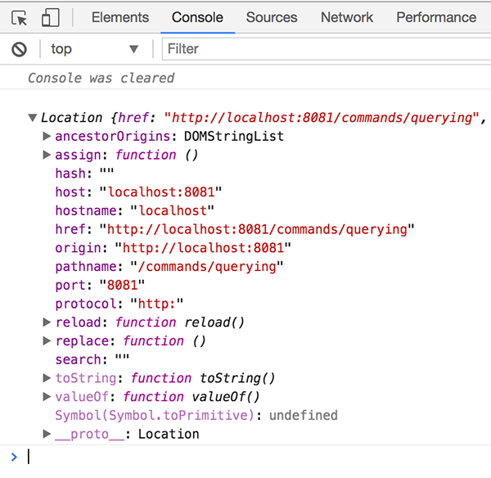Select the Console tab

[197, 17]
